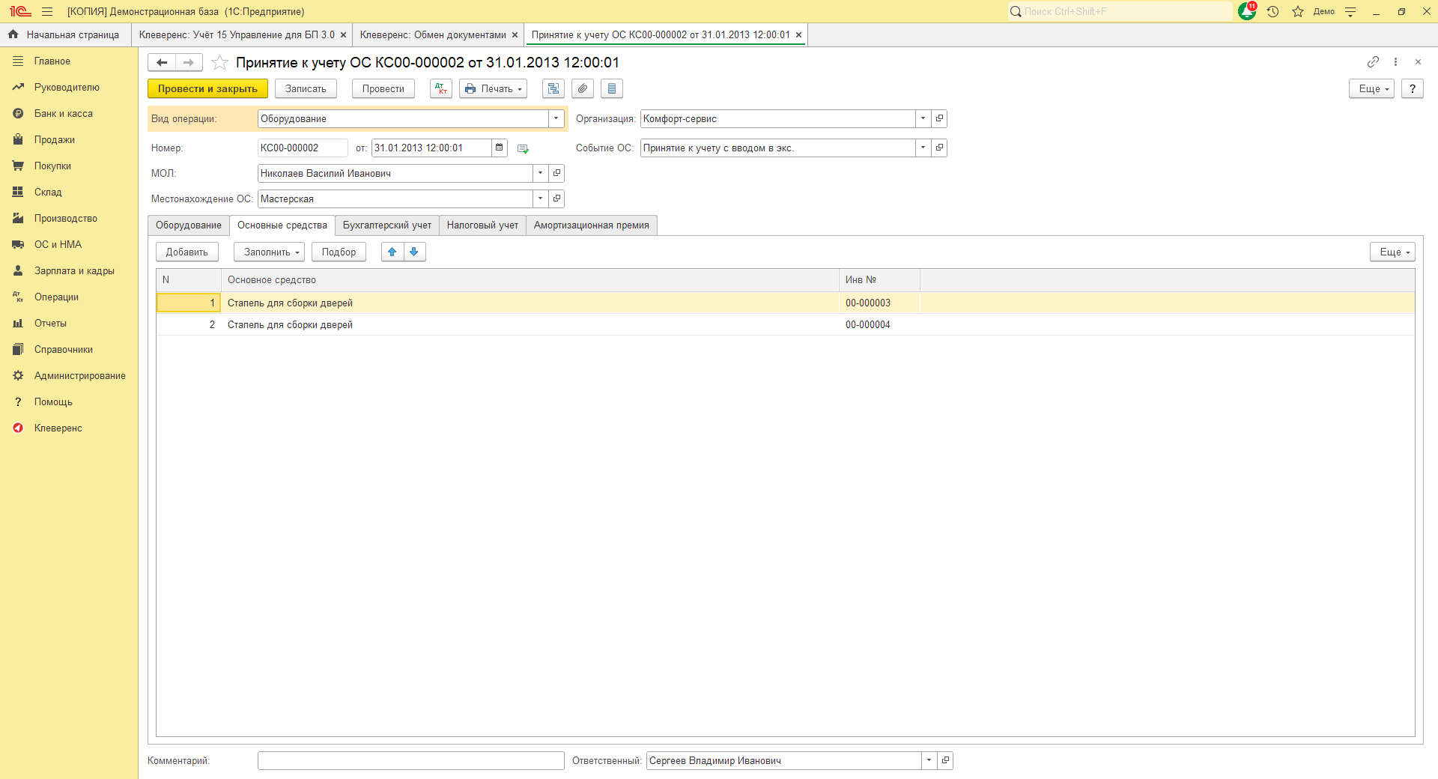Switch to Бухгалтерский учет tab
1438x779 pixels.
[x=387, y=225]
